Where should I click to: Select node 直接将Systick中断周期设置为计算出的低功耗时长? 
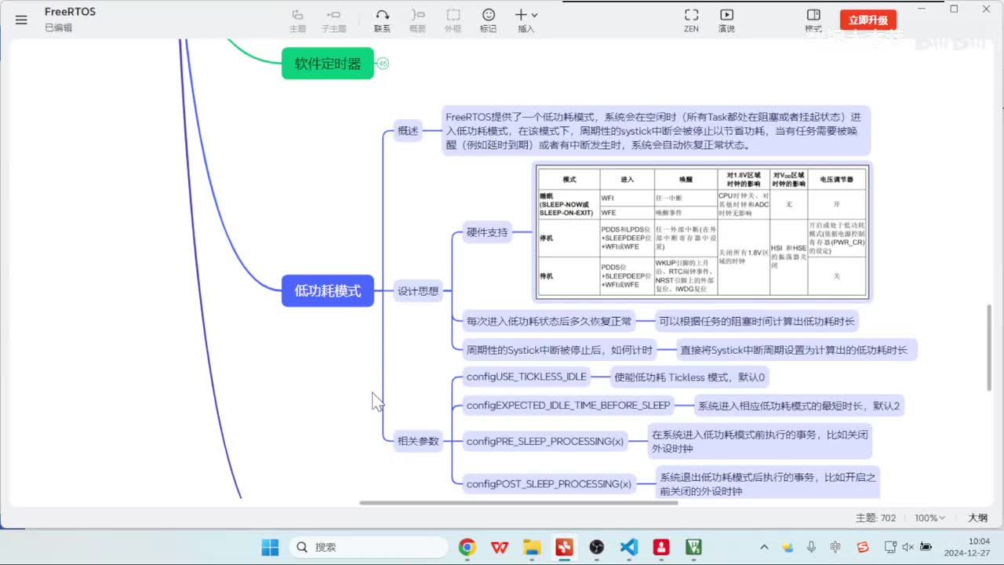click(797, 350)
